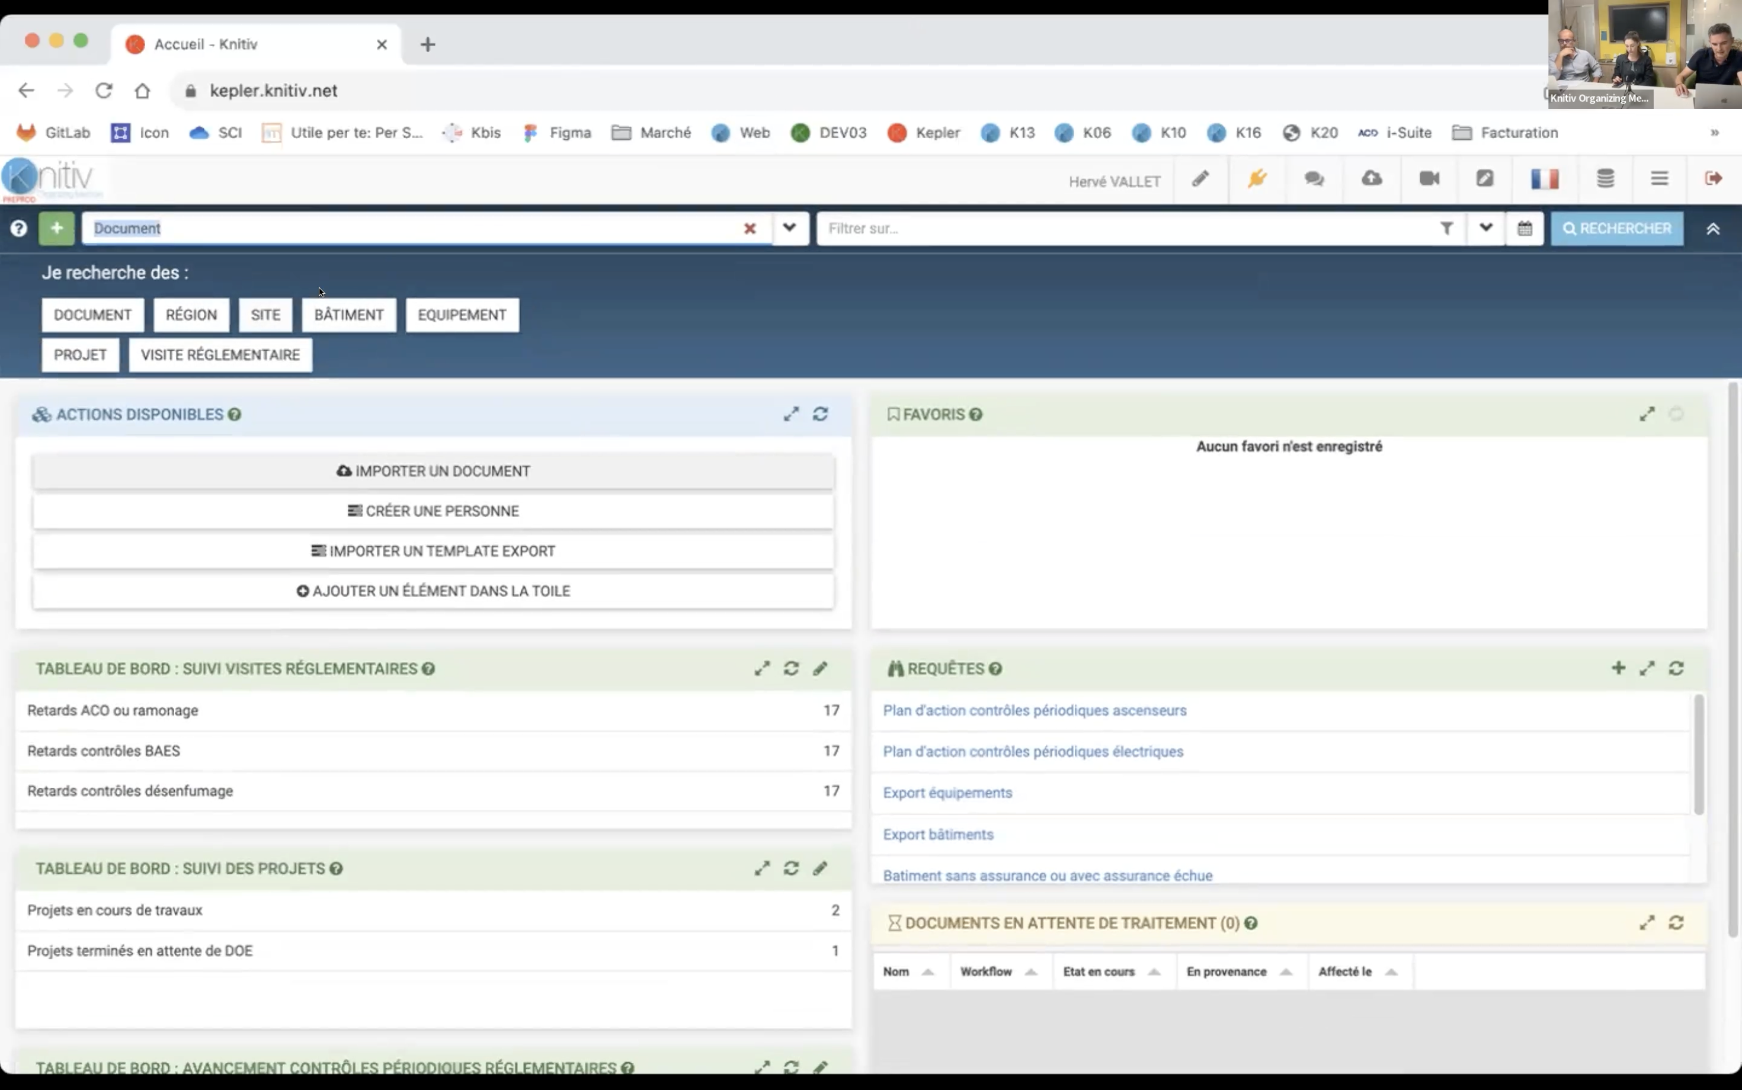Click CRÉER UNE PERSONNE button
Viewport: 1742px width, 1090px height.
[433, 511]
